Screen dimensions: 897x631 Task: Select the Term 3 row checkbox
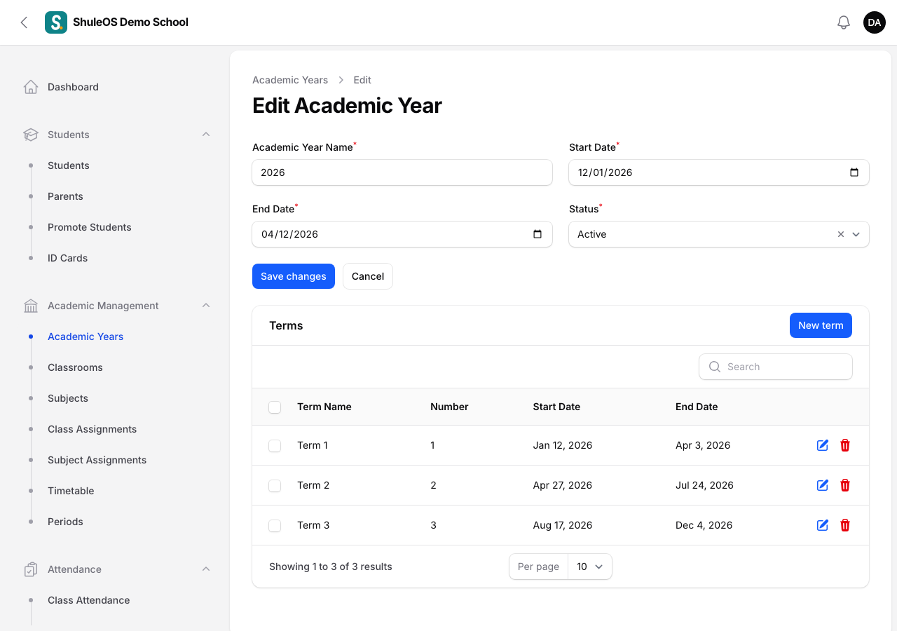point(275,526)
